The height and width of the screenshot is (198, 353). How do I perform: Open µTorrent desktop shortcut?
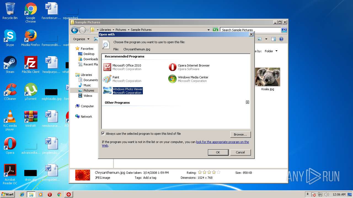click(x=31, y=92)
